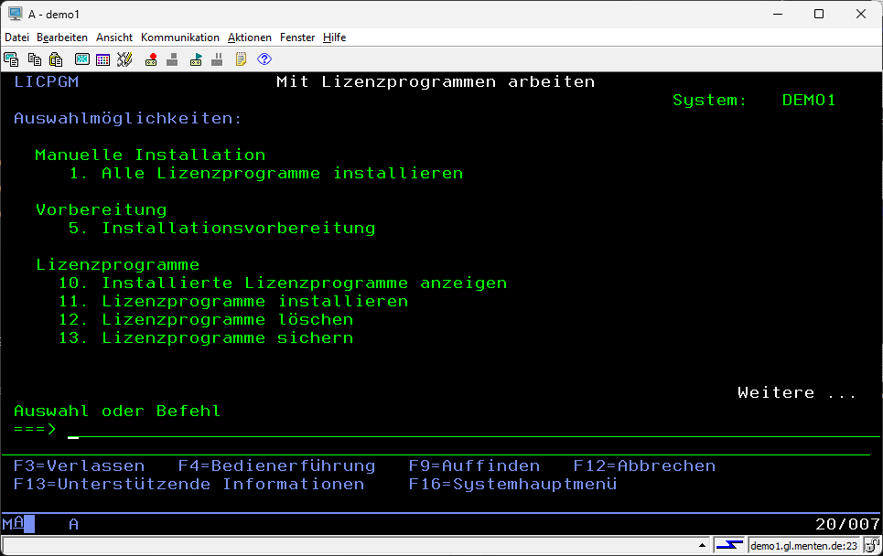Image resolution: width=883 pixels, height=556 pixels.
Task: Click F3=Verlassen function key label
Action: pos(79,466)
